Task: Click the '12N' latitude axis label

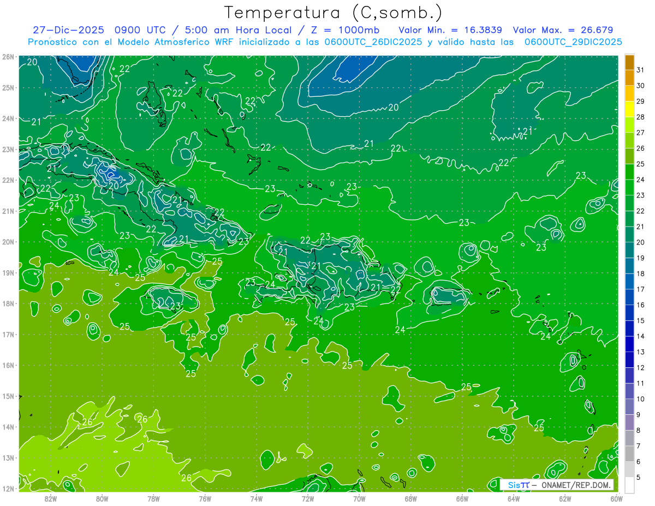Action: click(x=8, y=489)
